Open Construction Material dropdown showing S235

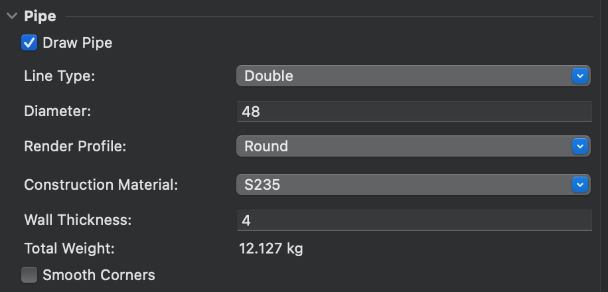pyautogui.click(x=404, y=184)
